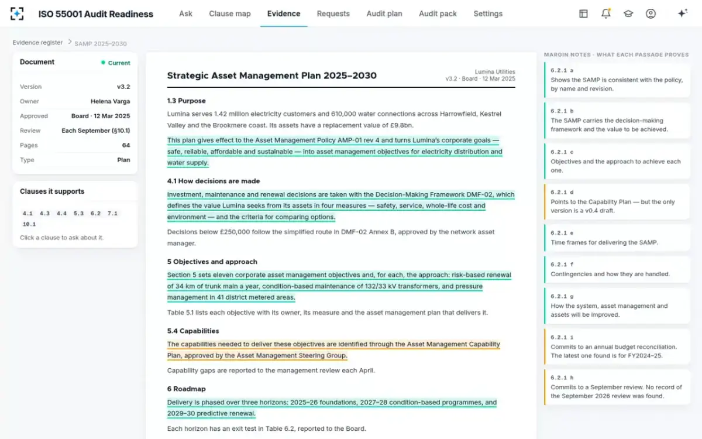
Task: Select clause chip 4.4
Action: pos(61,214)
